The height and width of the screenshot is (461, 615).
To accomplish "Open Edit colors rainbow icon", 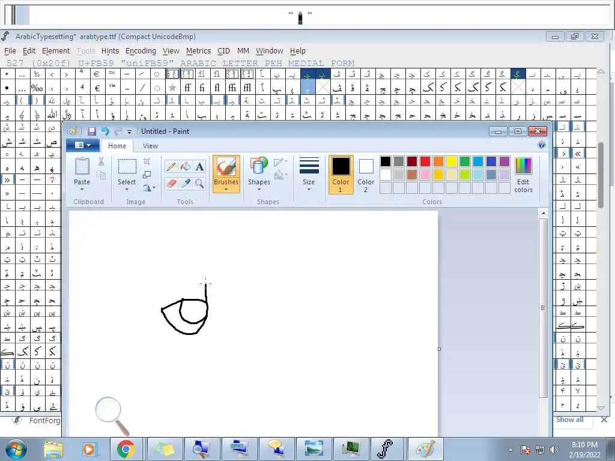I will pos(523,166).
